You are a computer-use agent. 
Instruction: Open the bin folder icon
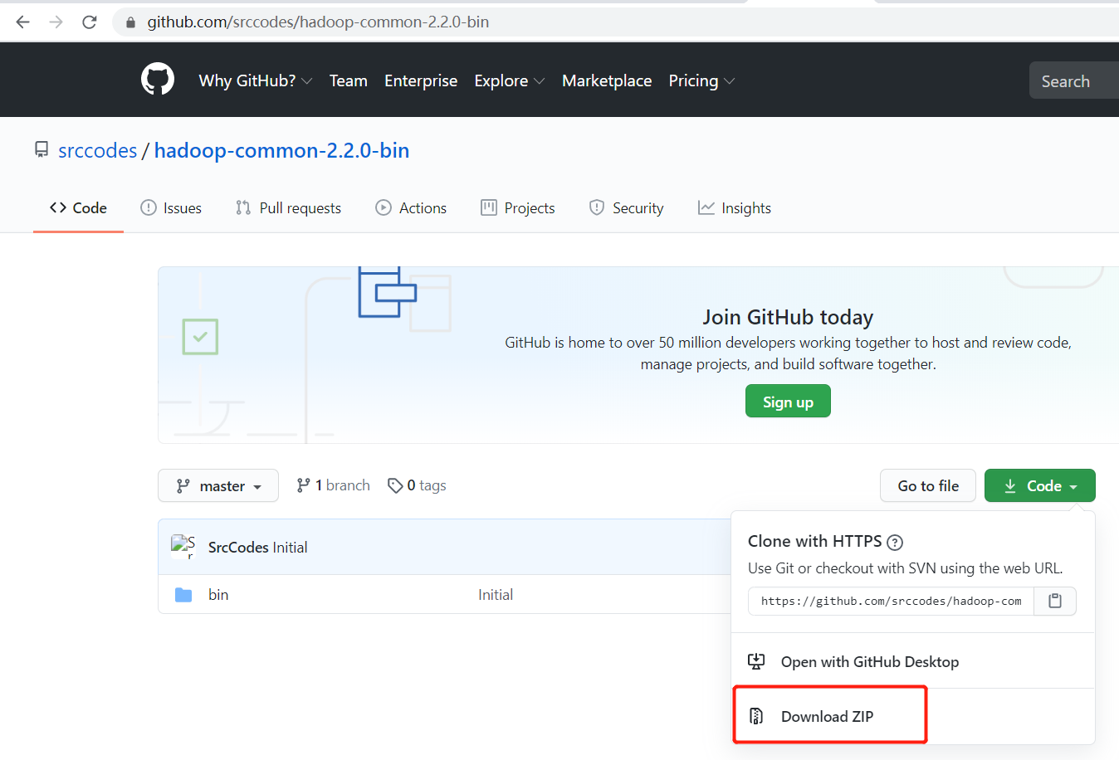pyautogui.click(x=183, y=594)
